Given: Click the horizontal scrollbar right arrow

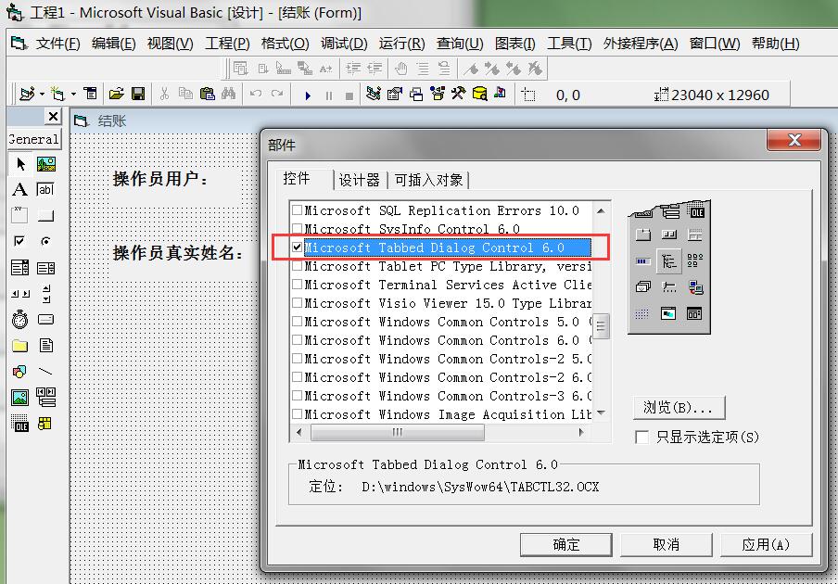Looking at the screenshot, I should tap(581, 432).
